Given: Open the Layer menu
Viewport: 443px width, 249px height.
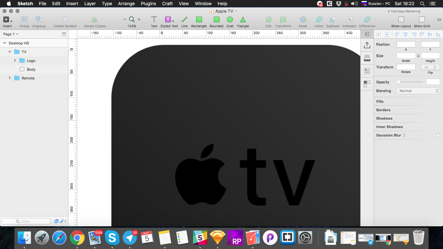Looking at the screenshot, I should click(90, 4).
